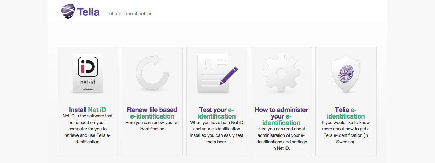
Task: Click the 'Net iD is the software' description
Action: click(x=88, y=129)
